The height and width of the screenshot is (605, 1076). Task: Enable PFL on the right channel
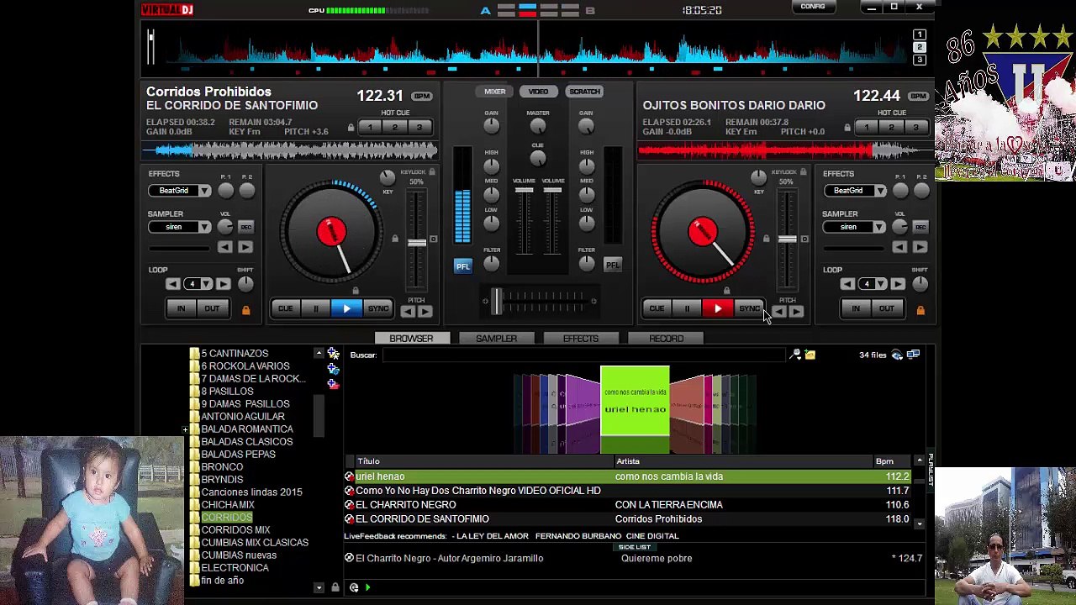point(613,266)
